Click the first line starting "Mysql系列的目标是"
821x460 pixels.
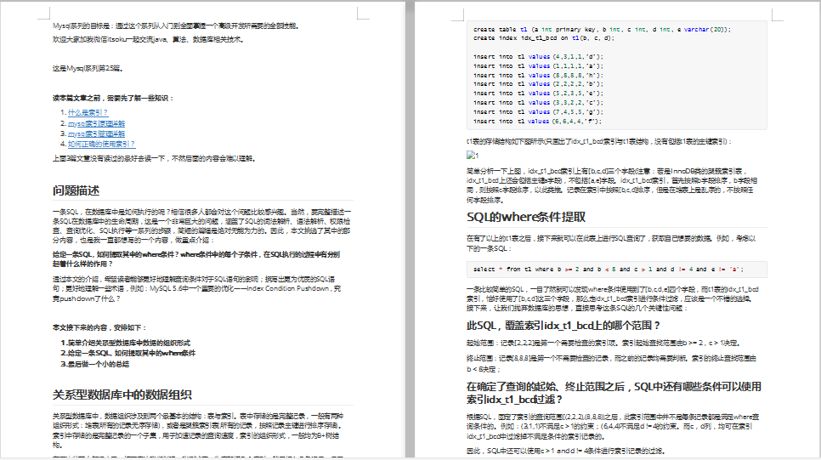coord(177,26)
